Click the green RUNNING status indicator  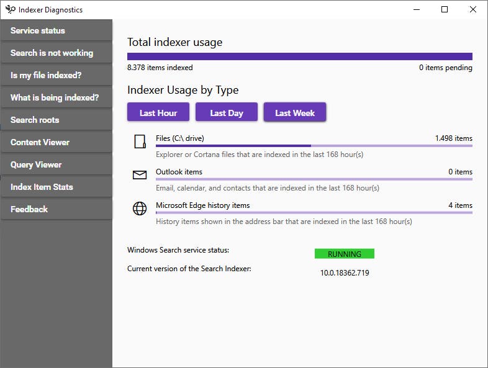coord(345,254)
